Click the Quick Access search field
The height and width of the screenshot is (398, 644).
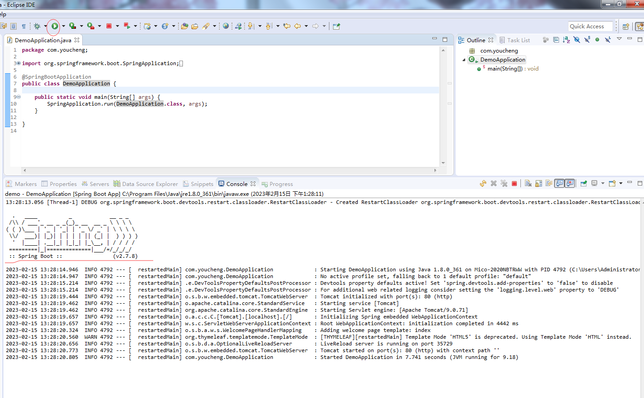[590, 27]
